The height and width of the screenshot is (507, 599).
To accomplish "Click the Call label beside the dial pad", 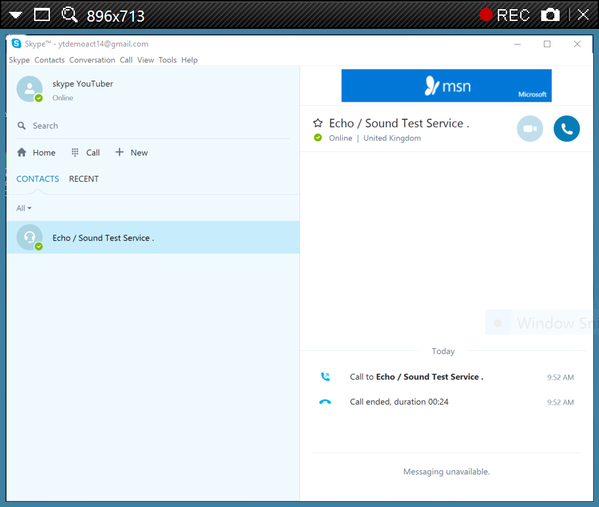I will [x=93, y=153].
